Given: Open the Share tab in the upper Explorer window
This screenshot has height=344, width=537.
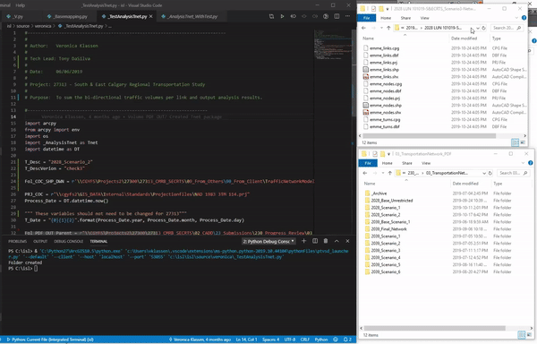Looking at the screenshot, I should (x=405, y=18).
